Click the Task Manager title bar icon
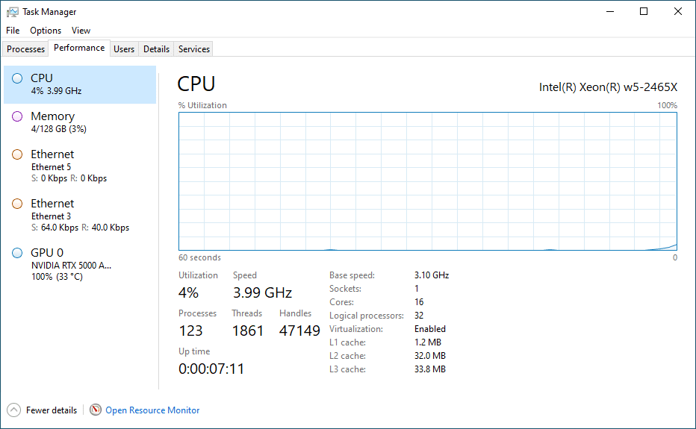 tap(13, 12)
